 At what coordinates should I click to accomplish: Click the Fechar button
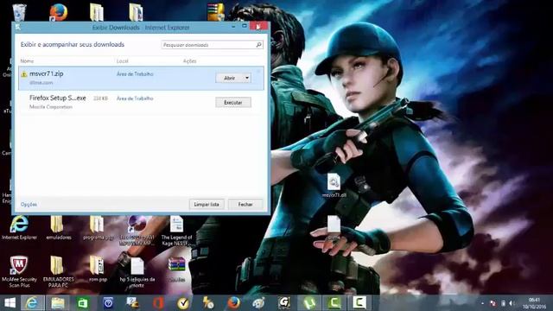245,204
